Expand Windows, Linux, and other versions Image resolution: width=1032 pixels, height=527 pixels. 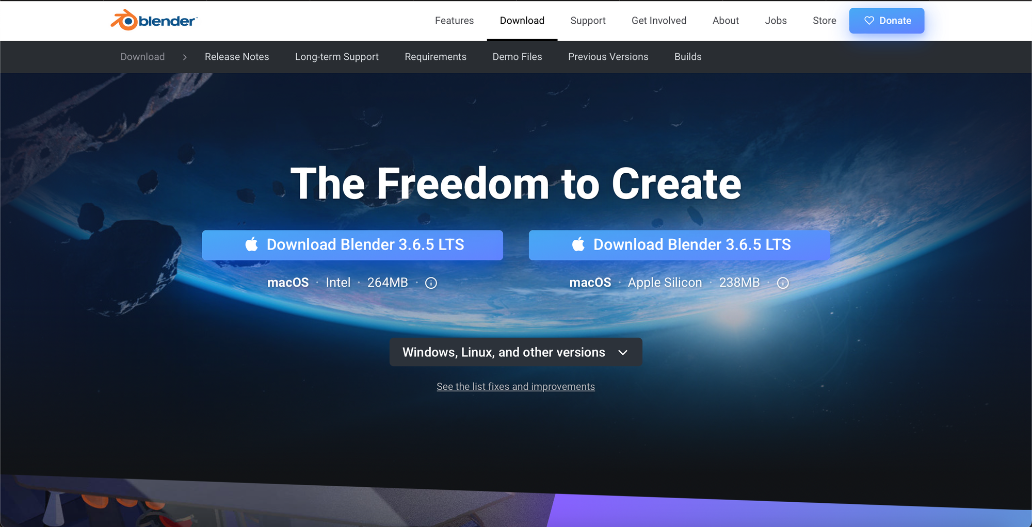516,352
